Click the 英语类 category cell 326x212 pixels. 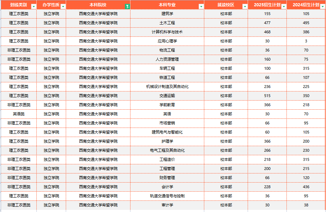point(19,114)
